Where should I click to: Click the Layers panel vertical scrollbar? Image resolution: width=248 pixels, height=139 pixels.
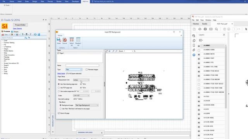[x=226, y=77]
